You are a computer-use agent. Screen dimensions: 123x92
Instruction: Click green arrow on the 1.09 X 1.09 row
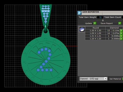pyautogui.click(x=121, y=33)
